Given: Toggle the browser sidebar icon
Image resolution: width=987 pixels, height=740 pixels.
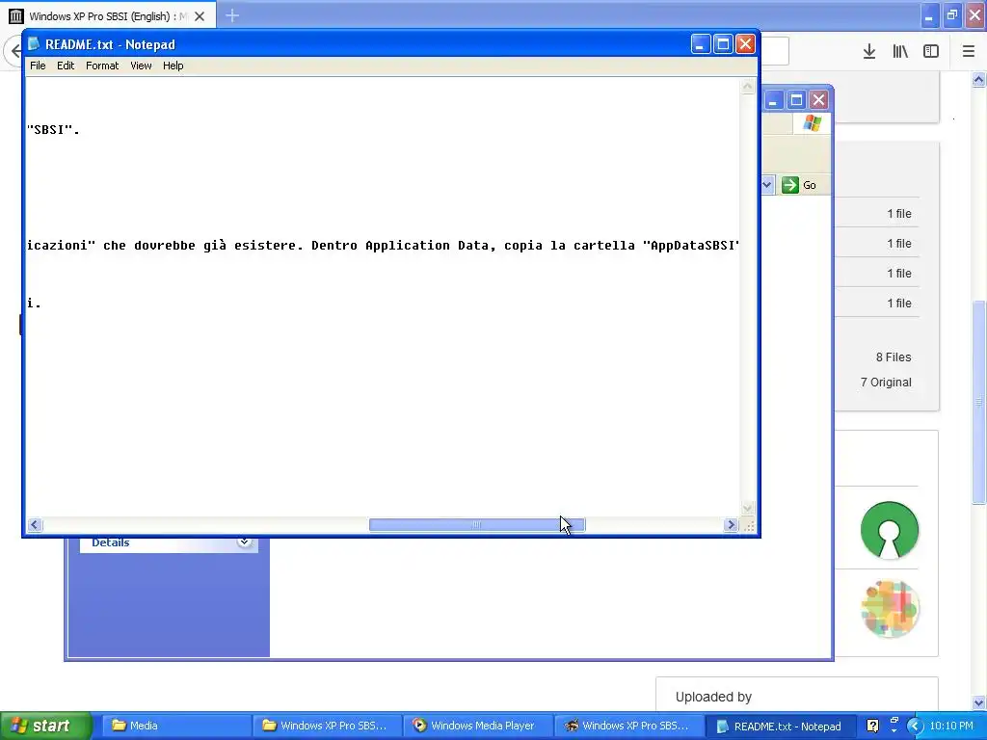Looking at the screenshot, I should click(x=931, y=52).
